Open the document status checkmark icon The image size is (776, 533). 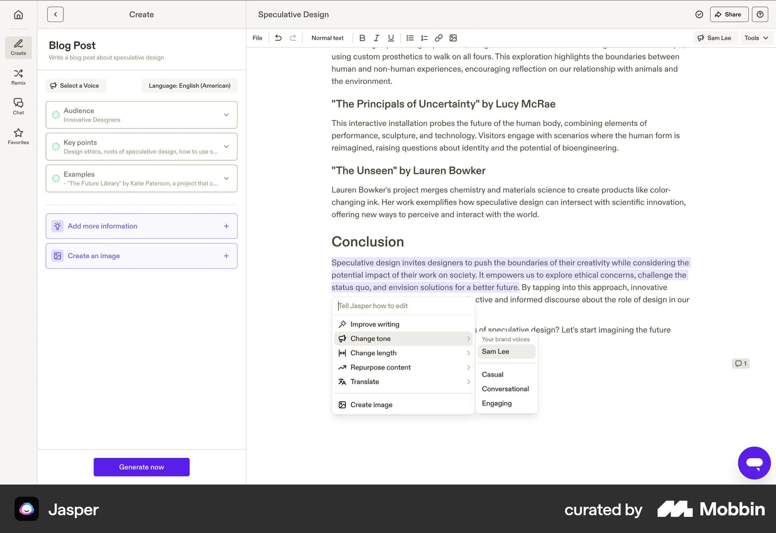pyautogui.click(x=699, y=14)
